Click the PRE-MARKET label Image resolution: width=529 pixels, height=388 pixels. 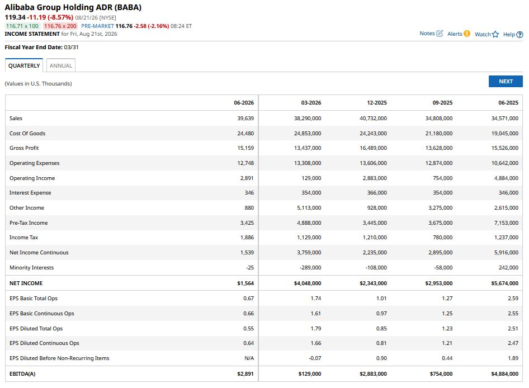coord(97,26)
